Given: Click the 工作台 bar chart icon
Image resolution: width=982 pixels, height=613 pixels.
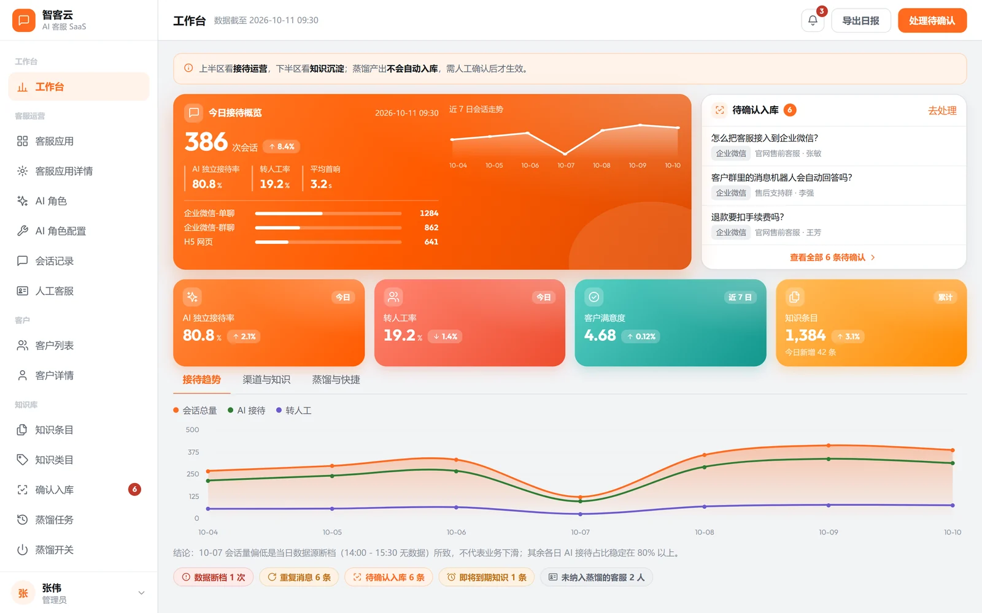Looking at the screenshot, I should (23, 87).
